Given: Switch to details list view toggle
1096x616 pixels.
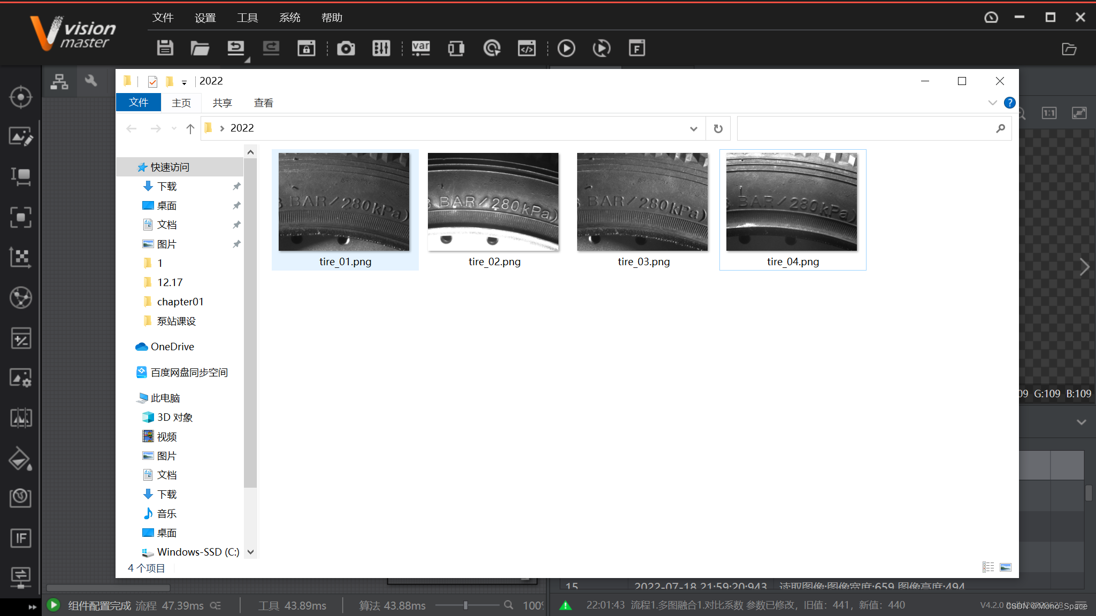Looking at the screenshot, I should tap(988, 567).
